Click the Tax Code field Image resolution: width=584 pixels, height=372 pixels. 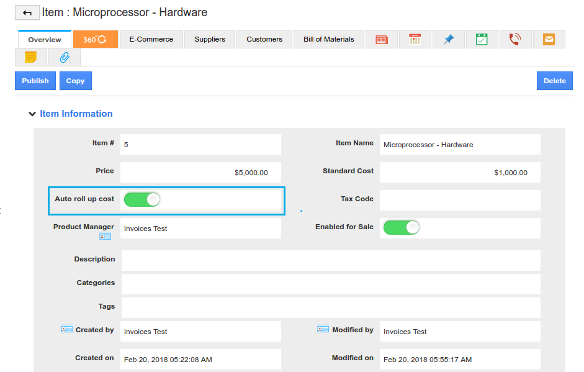click(459, 200)
